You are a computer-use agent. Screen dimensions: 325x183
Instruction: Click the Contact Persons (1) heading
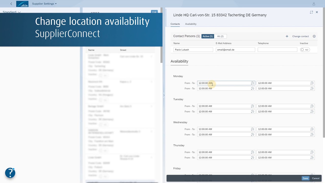pos(187,36)
